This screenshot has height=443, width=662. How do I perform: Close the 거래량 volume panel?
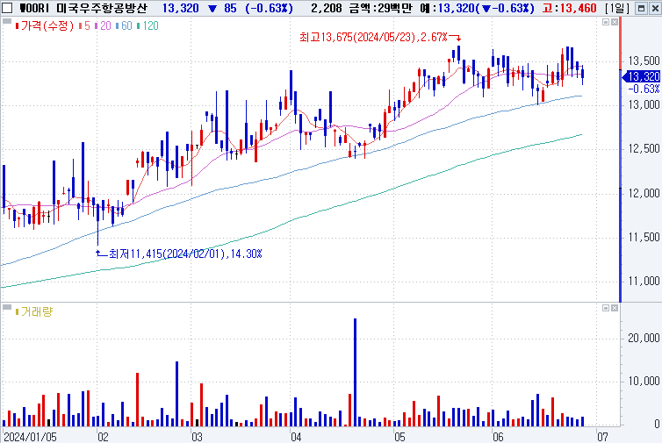click(x=615, y=308)
